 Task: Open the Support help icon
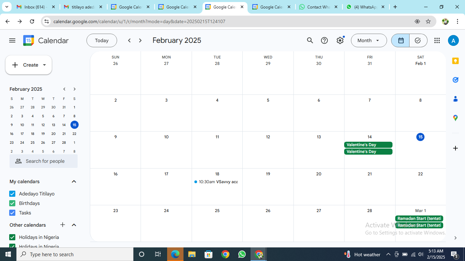324,40
